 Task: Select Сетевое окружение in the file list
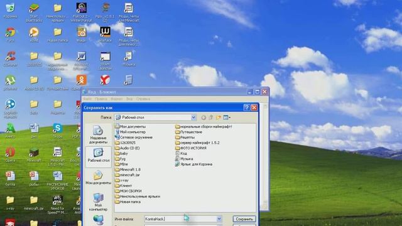point(134,137)
